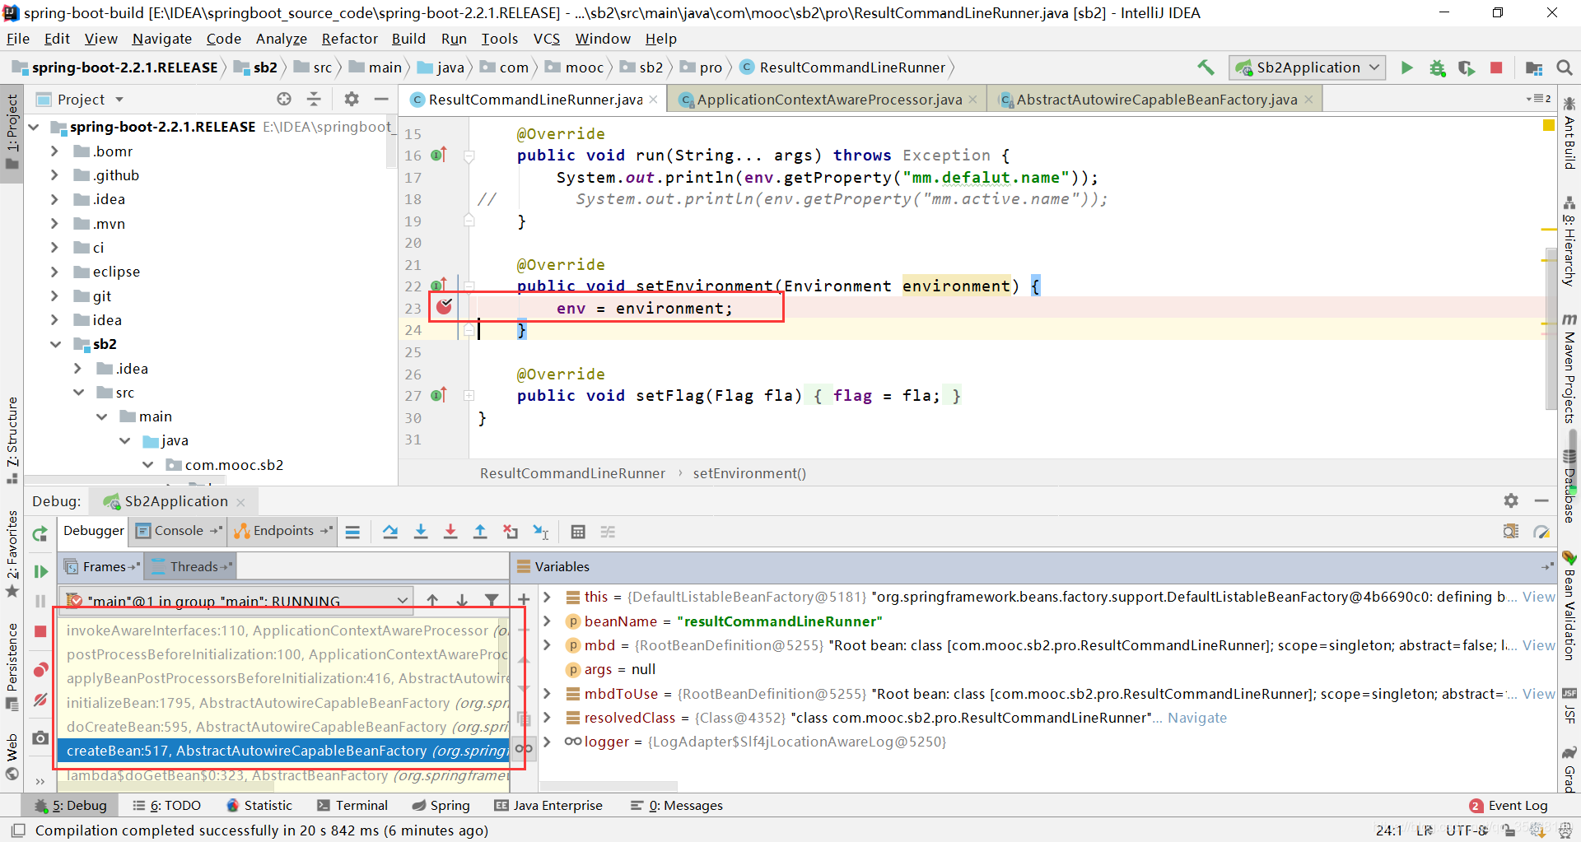
Task: Toggle the Maven Projects side panel
Action: 1569,369
